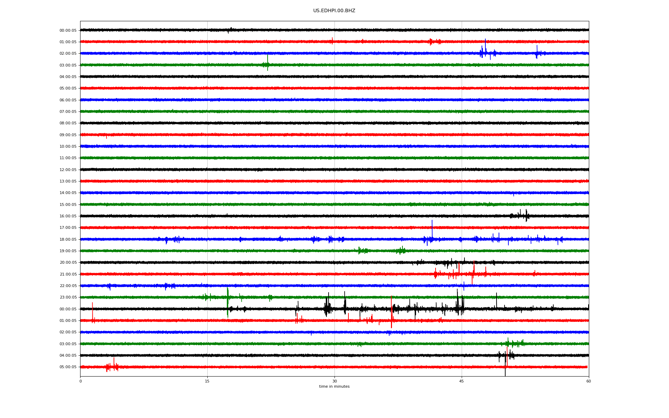The width and height of the screenshot is (669, 418).
Task: Click the red event near the start of the bottom trace
Action: (x=112, y=366)
